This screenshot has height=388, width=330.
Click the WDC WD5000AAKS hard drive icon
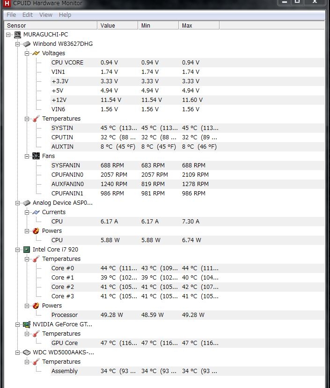[x=27, y=352]
